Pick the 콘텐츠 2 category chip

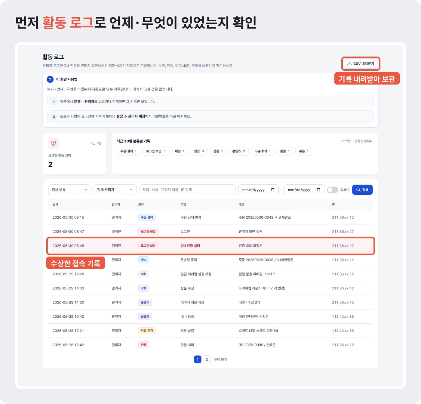(239, 151)
